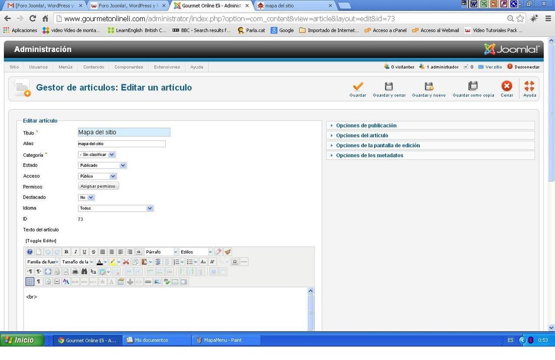The width and height of the screenshot is (555, 360).
Task: Toggle strikethrough formatting in editor
Action: 93,252
